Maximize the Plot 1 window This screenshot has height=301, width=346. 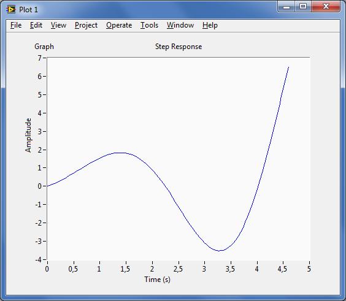pos(303,7)
